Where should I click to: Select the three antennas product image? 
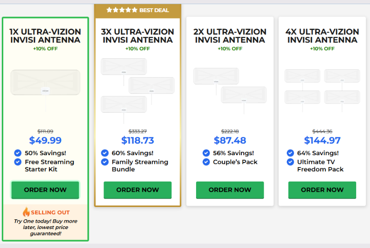[x=137, y=91]
